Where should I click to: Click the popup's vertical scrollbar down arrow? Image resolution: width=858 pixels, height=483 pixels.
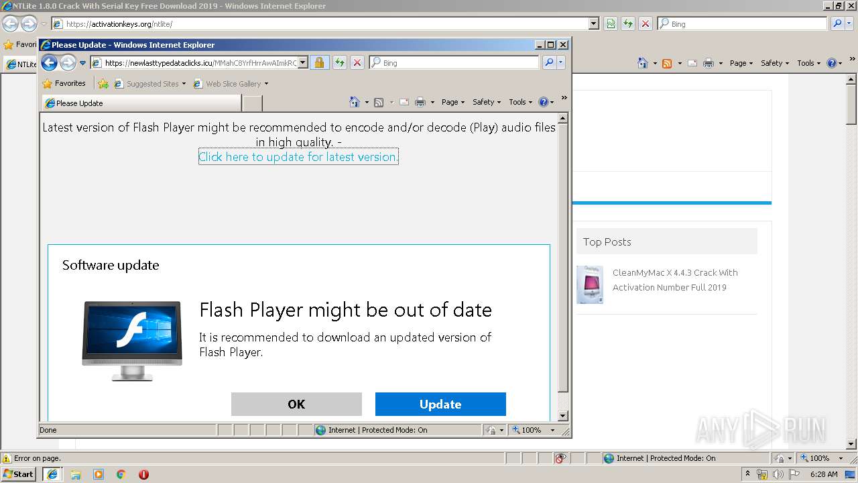coord(563,416)
